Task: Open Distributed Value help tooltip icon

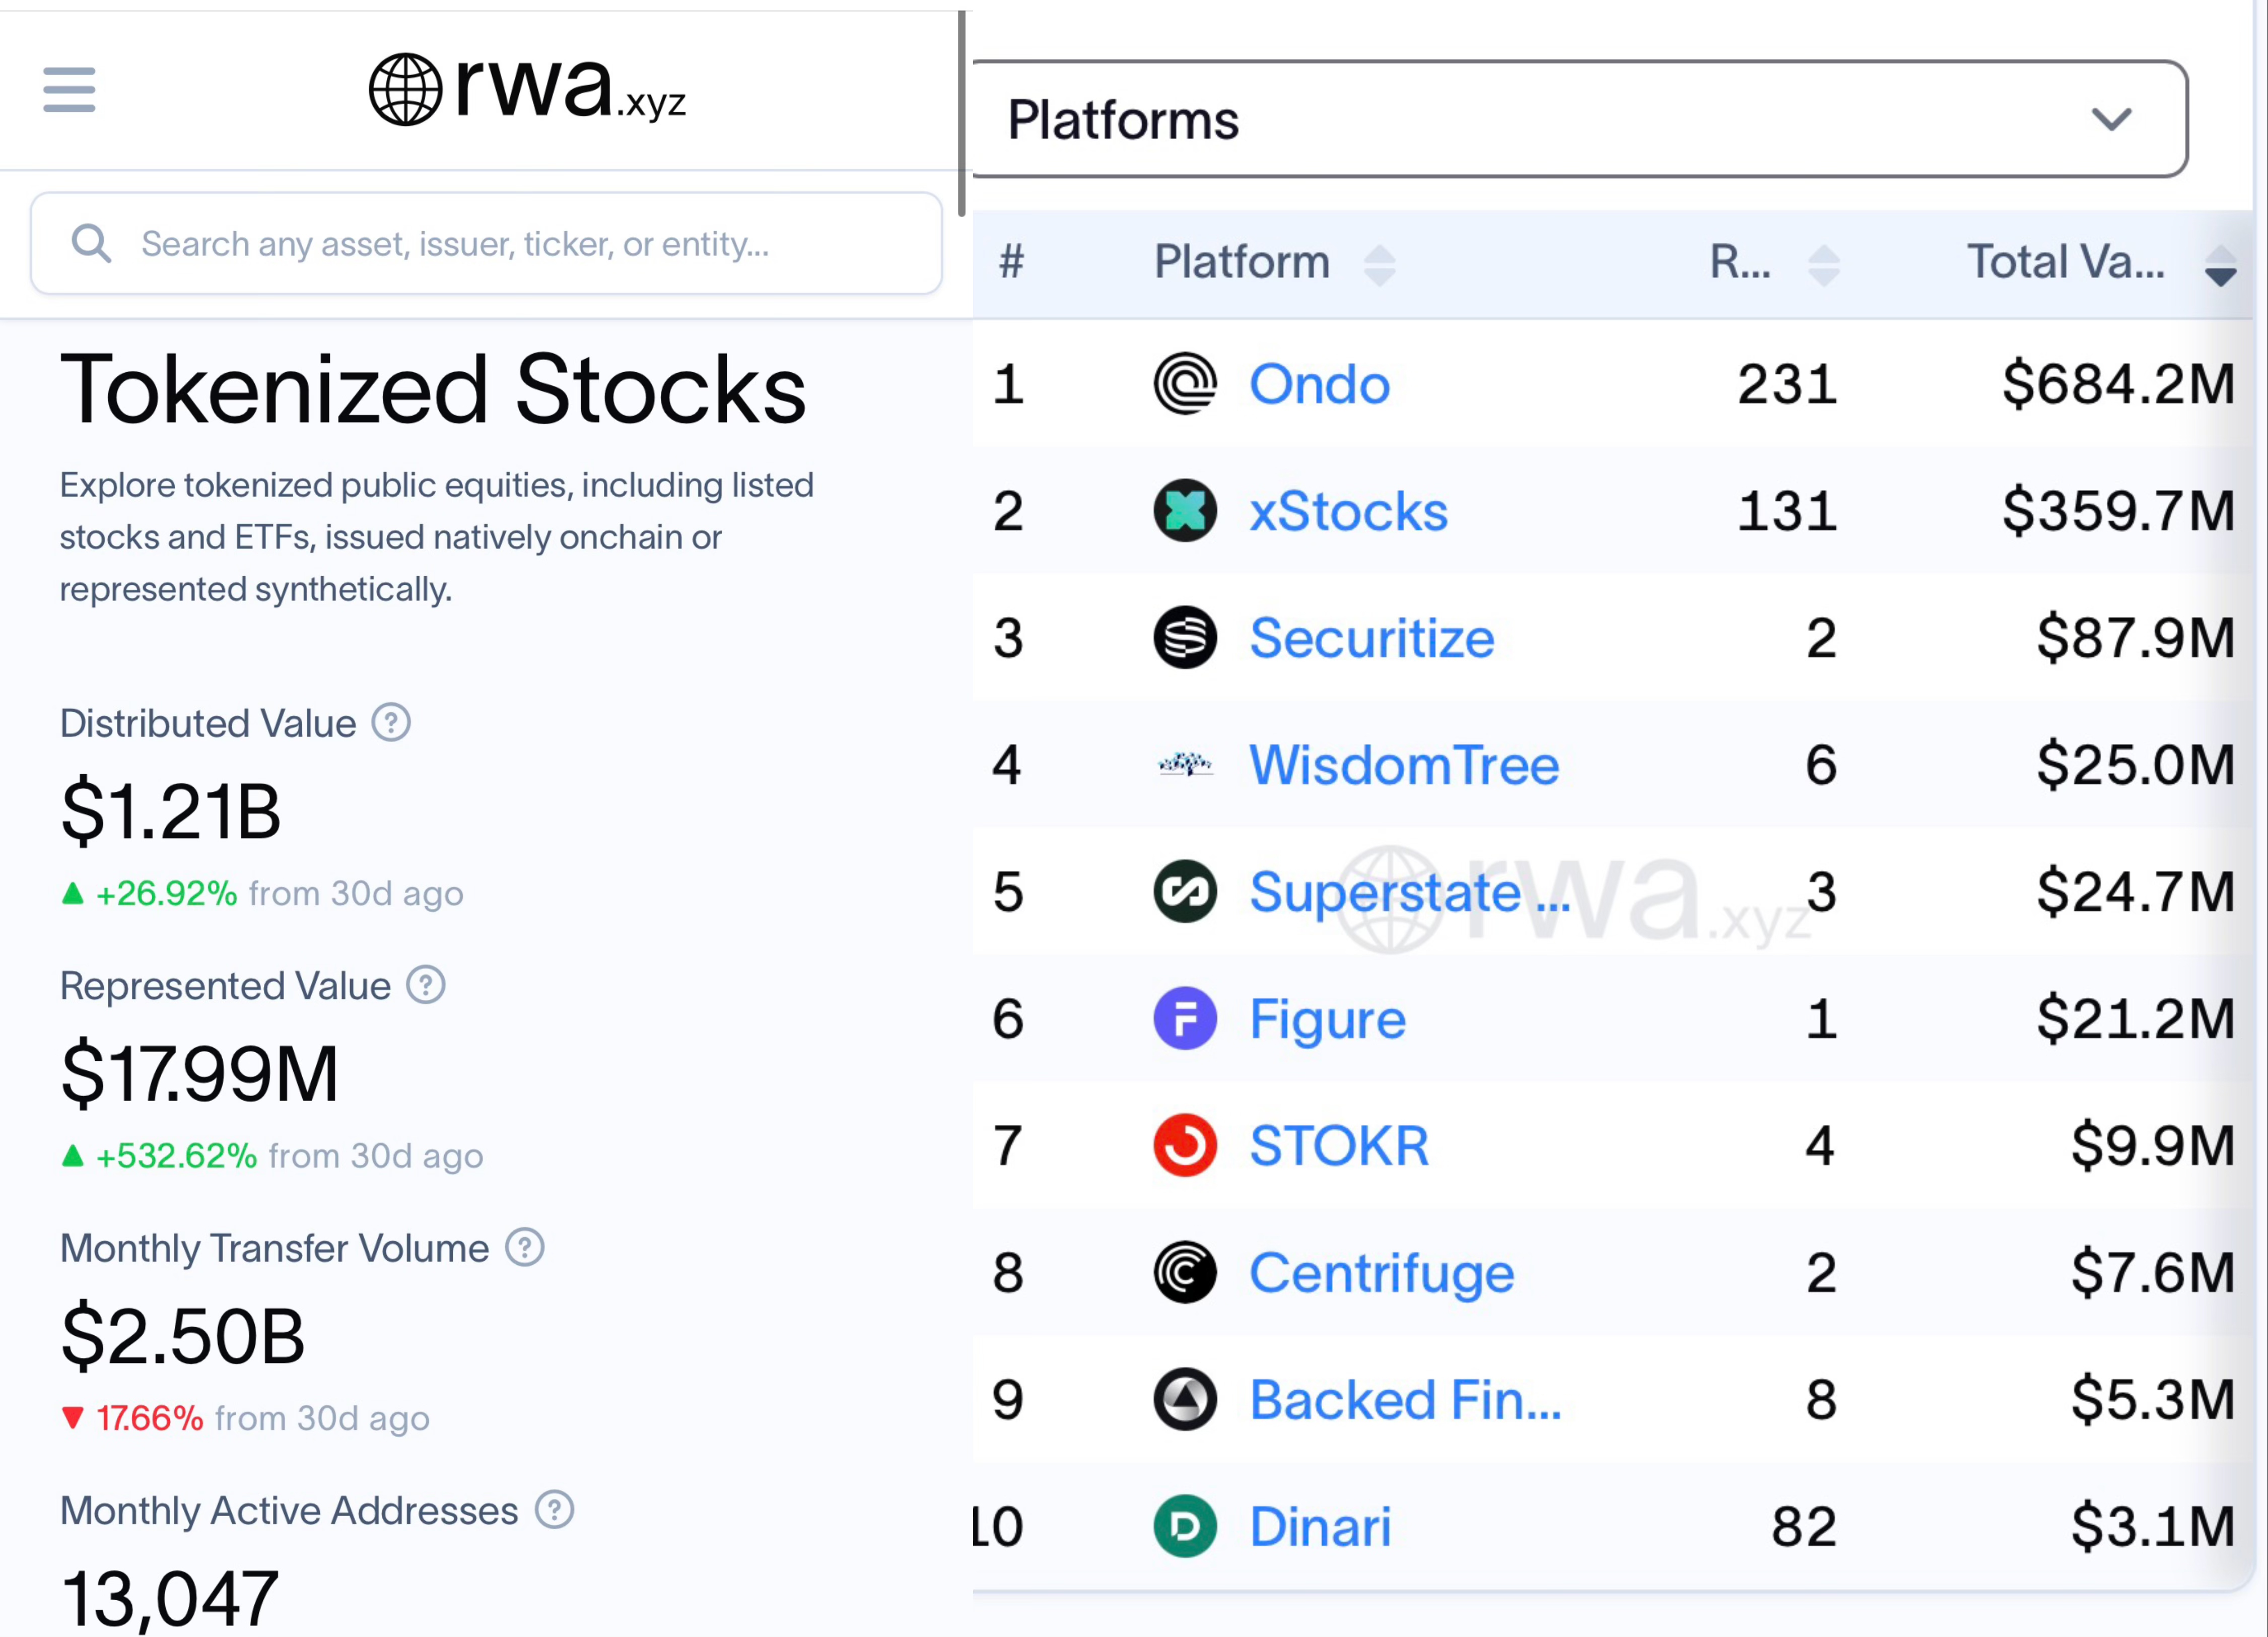Action: (x=391, y=722)
